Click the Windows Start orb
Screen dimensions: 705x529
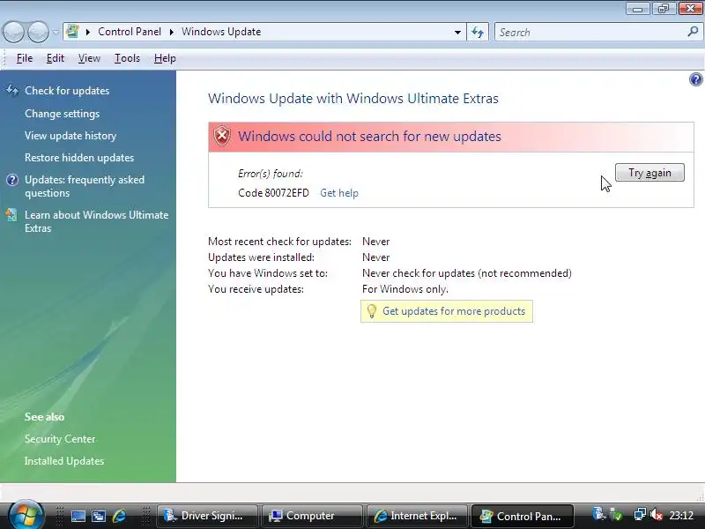pyautogui.click(x=26, y=515)
